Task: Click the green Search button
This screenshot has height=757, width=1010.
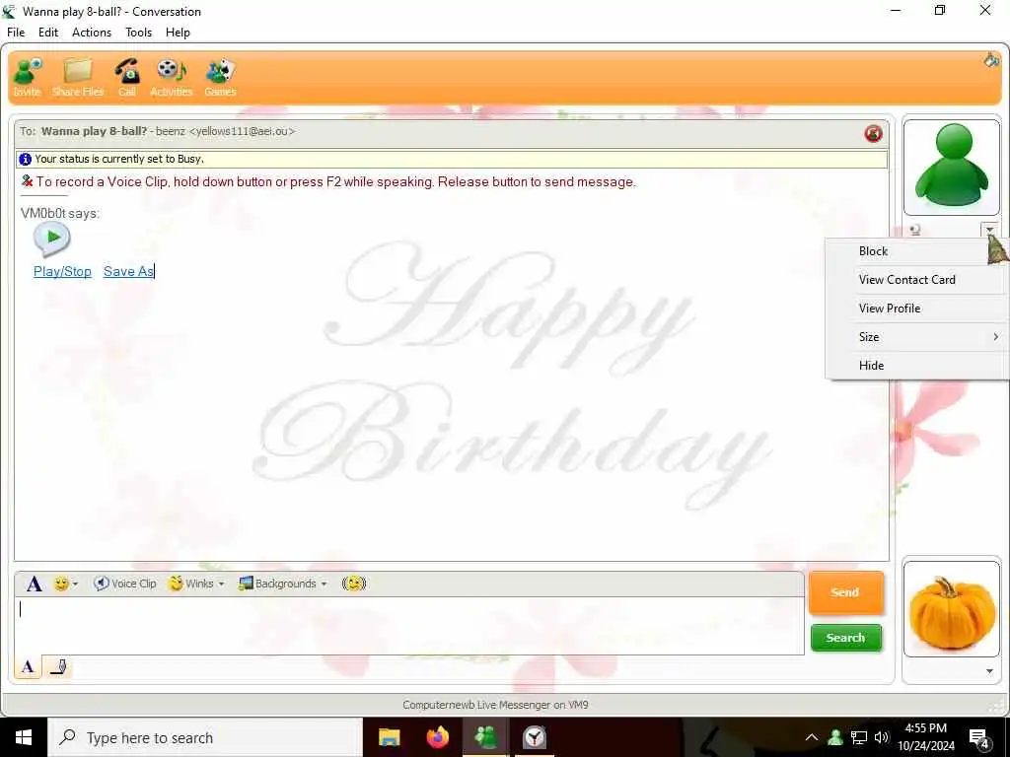Action: 845,638
